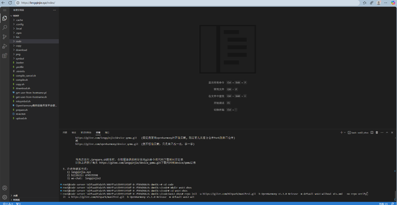Open the .bashrc file
Screen dimensions: 397x205
(x=34, y=63)
